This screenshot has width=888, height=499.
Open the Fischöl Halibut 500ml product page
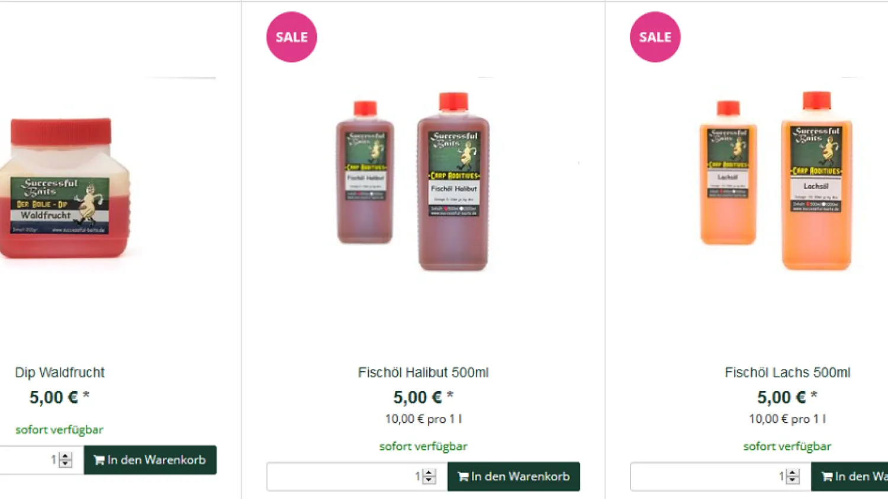pyautogui.click(x=423, y=372)
